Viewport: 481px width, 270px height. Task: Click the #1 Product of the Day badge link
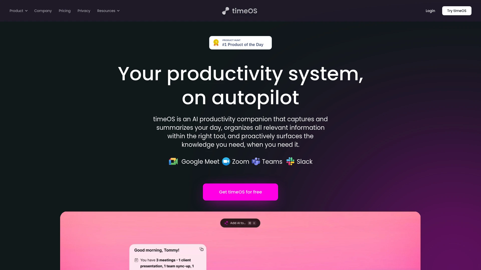pyautogui.click(x=241, y=42)
